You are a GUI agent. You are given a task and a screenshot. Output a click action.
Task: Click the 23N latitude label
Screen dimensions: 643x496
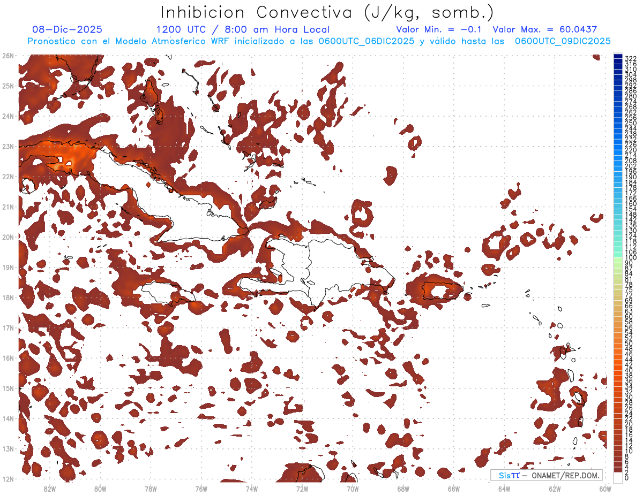(x=8, y=146)
